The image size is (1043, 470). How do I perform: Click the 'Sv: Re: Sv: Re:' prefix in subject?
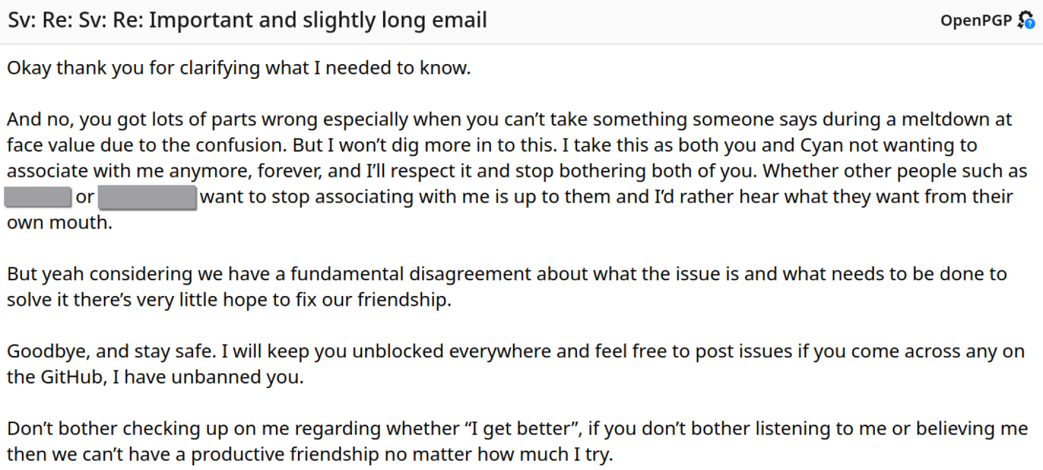pyautogui.click(x=76, y=20)
